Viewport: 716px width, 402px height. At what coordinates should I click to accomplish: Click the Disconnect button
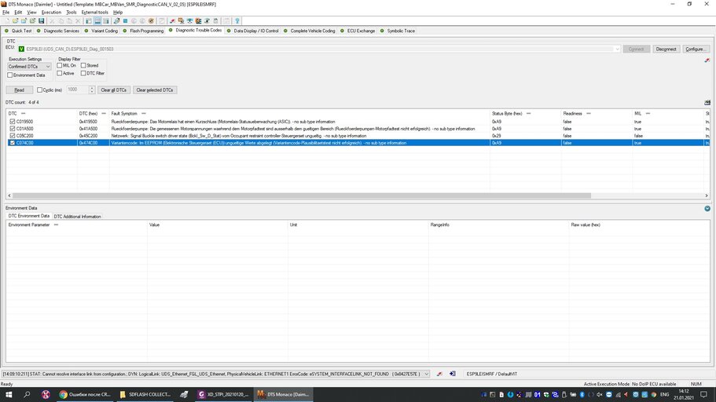(x=666, y=49)
